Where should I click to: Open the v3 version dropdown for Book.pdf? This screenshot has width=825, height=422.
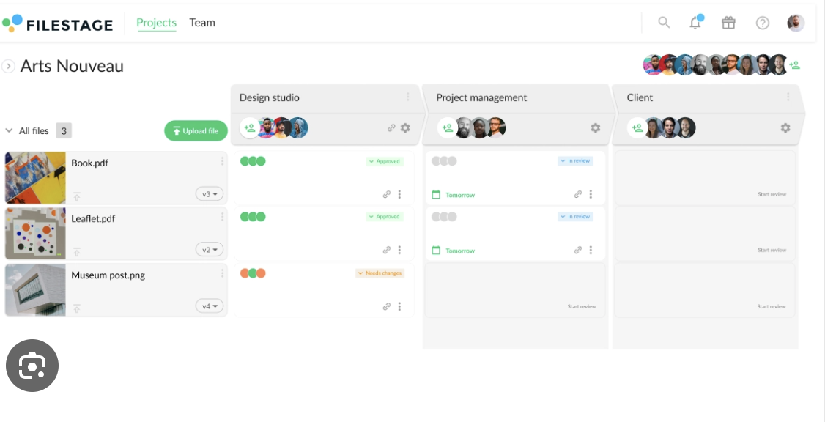(210, 194)
